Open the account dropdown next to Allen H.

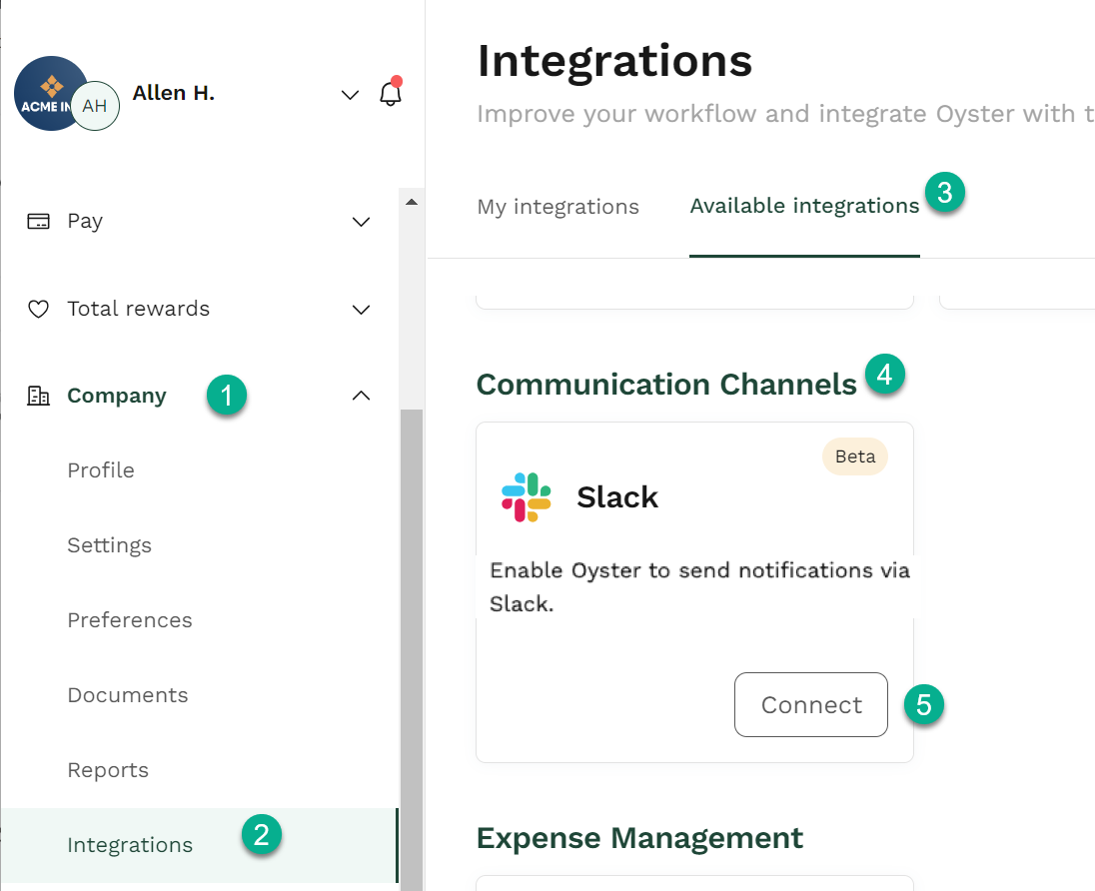pos(350,95)
